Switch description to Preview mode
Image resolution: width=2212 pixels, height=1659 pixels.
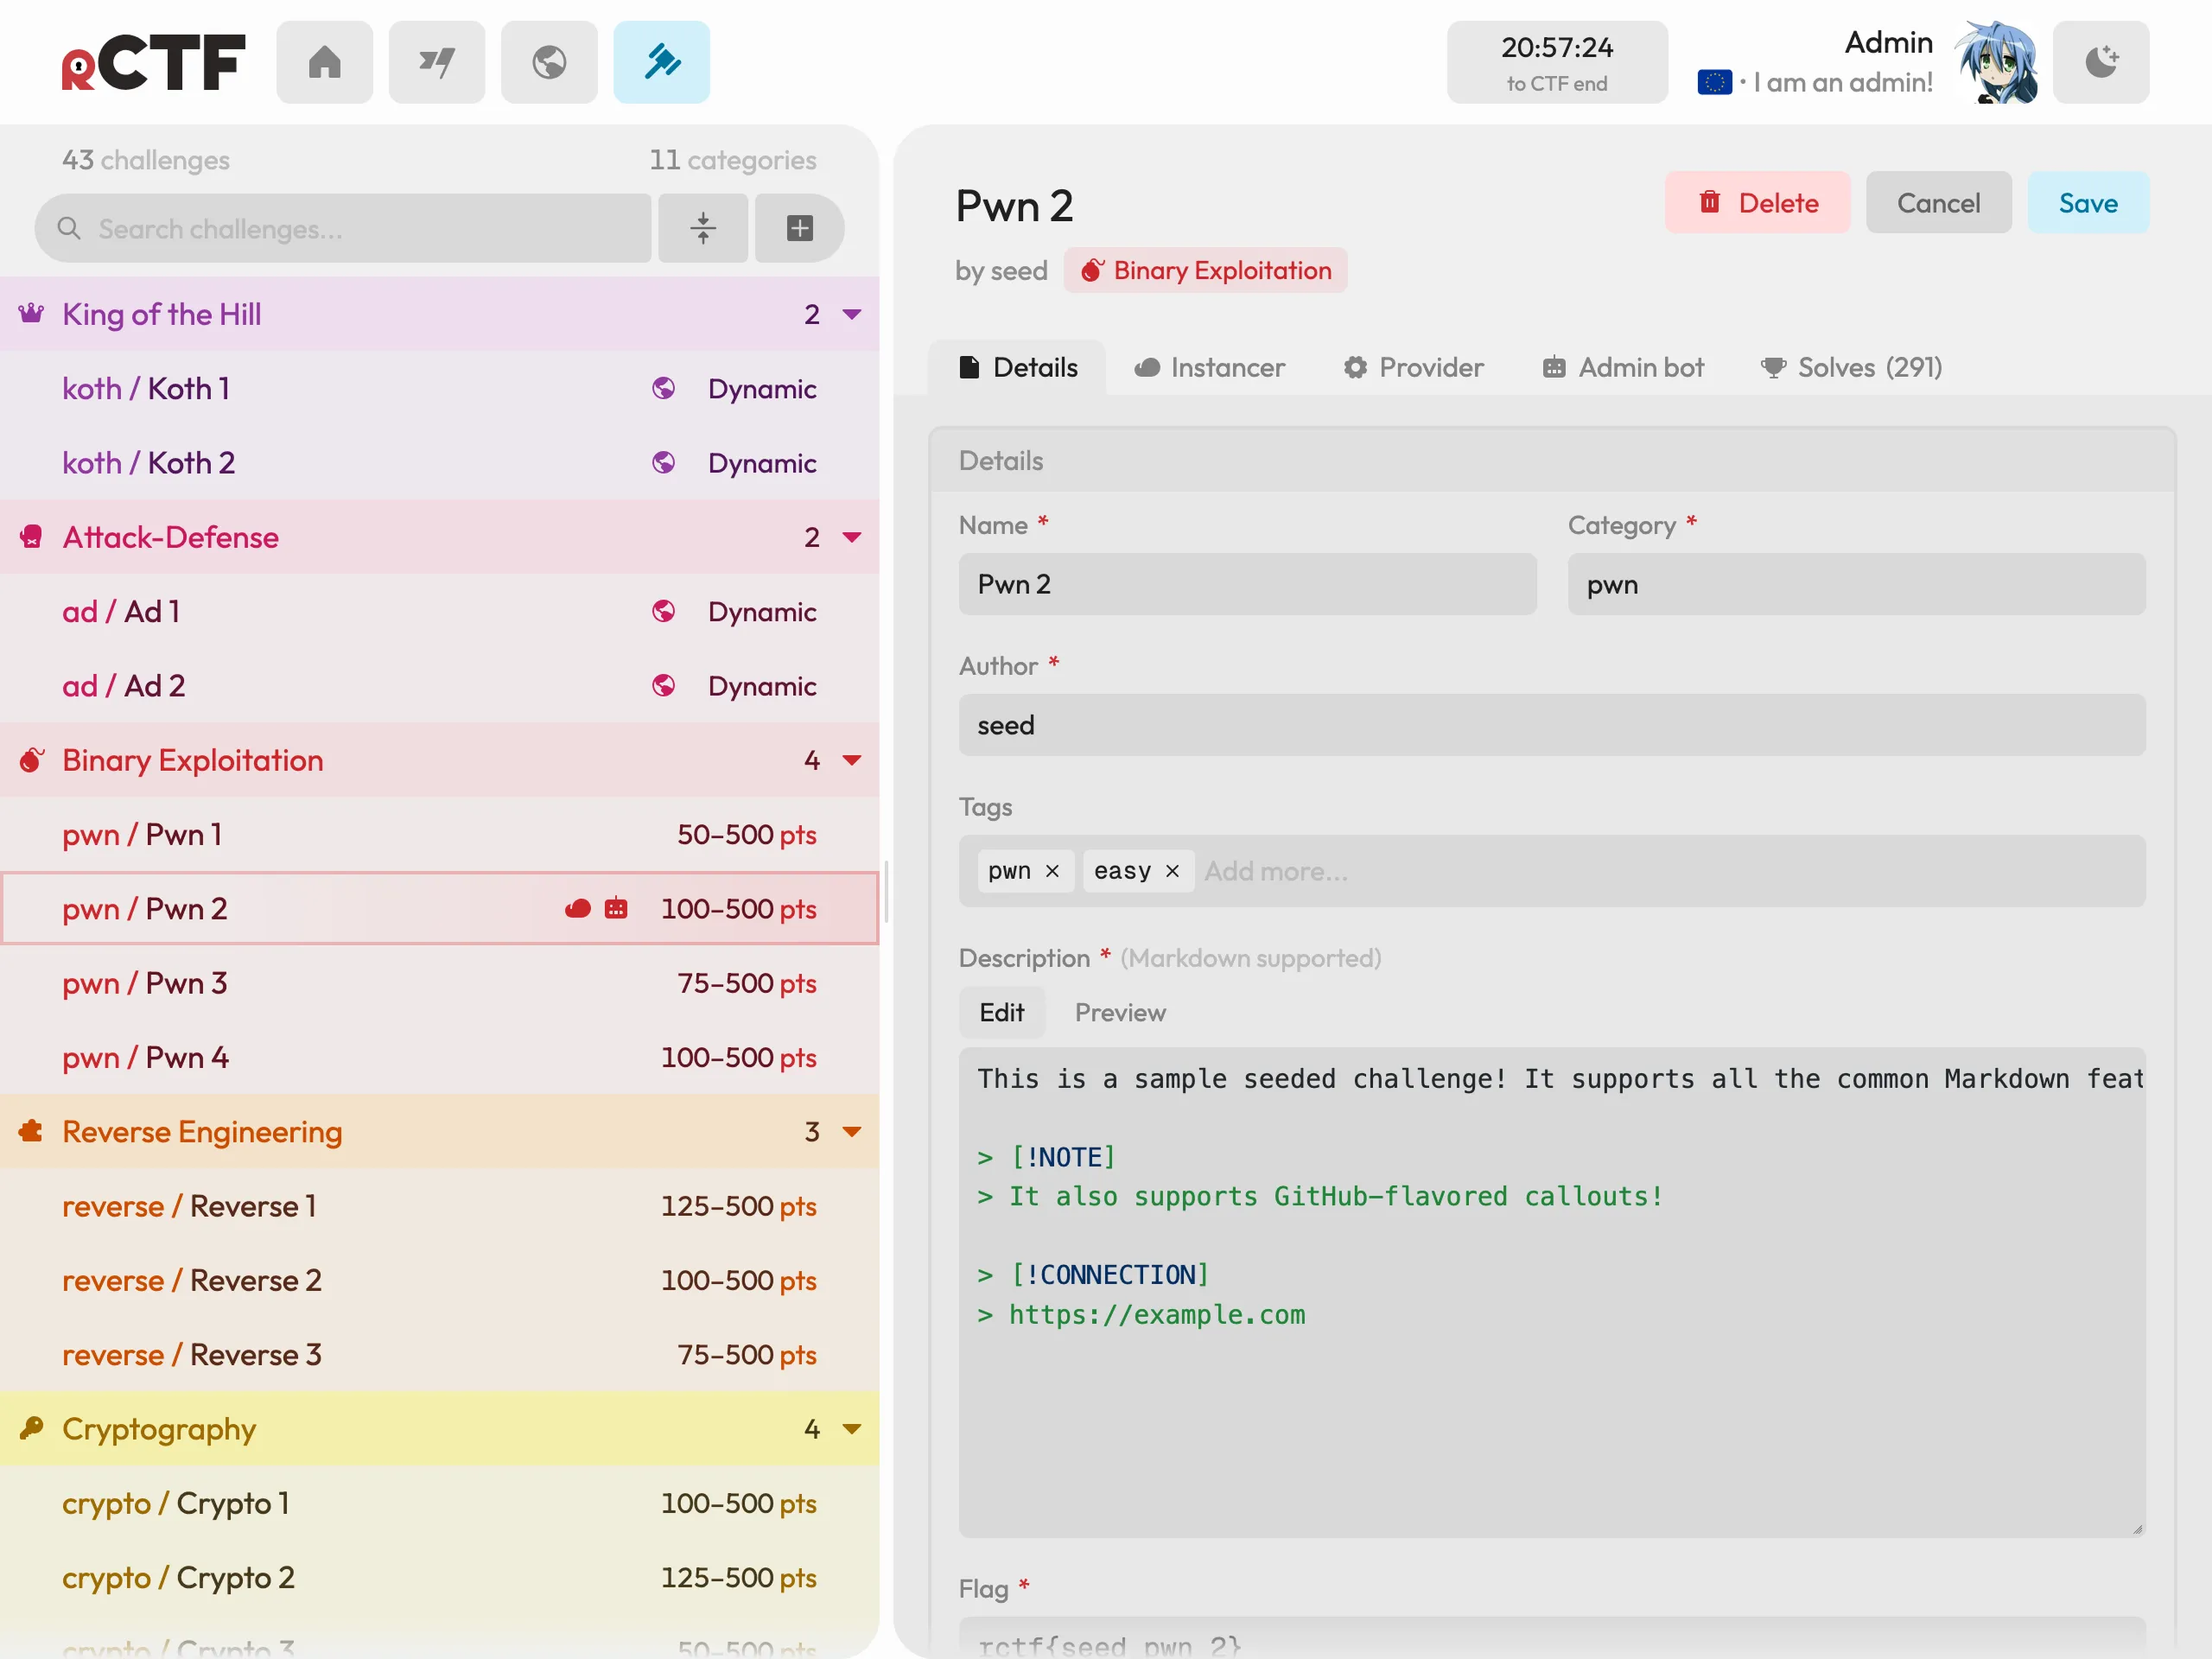click(1120, 1012)
